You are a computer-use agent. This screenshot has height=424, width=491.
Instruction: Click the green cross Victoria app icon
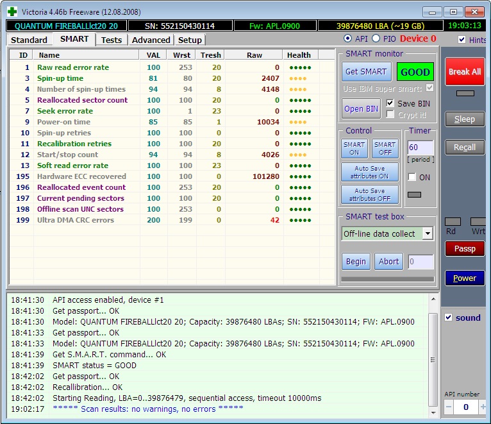tap(12, 12)
